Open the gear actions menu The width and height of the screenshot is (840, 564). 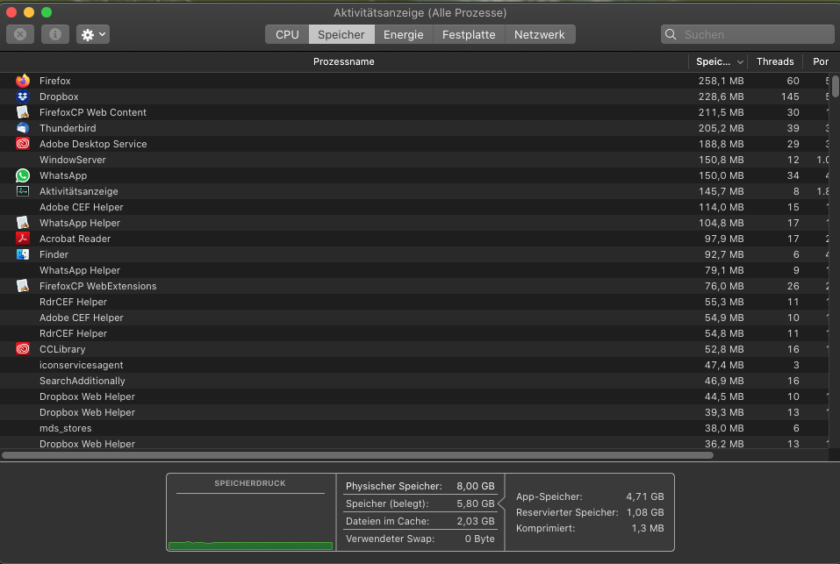93,34
